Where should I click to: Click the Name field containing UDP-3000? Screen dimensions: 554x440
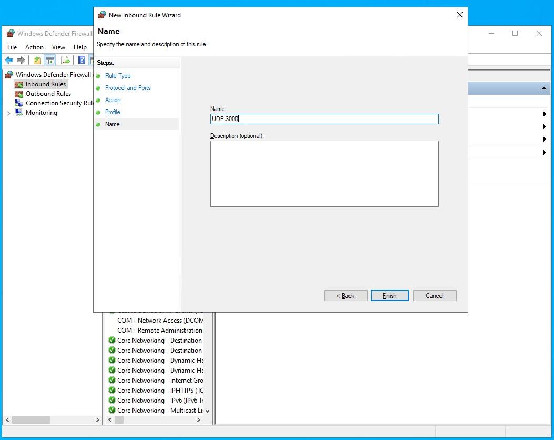coord(324,119)
